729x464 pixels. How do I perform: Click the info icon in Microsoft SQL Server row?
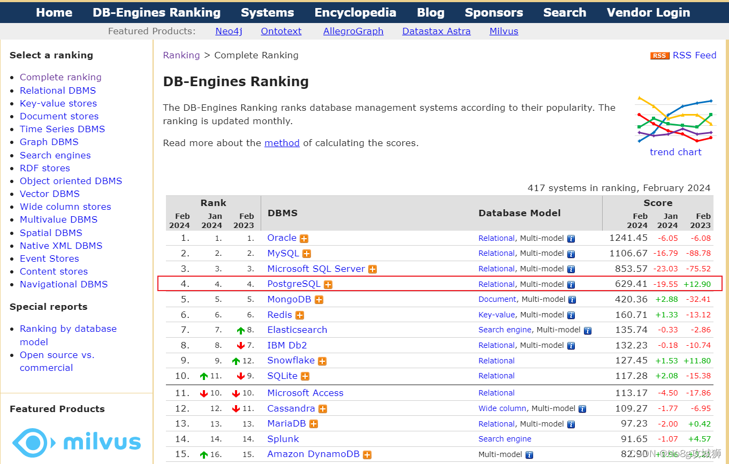(x=571, y=269)
